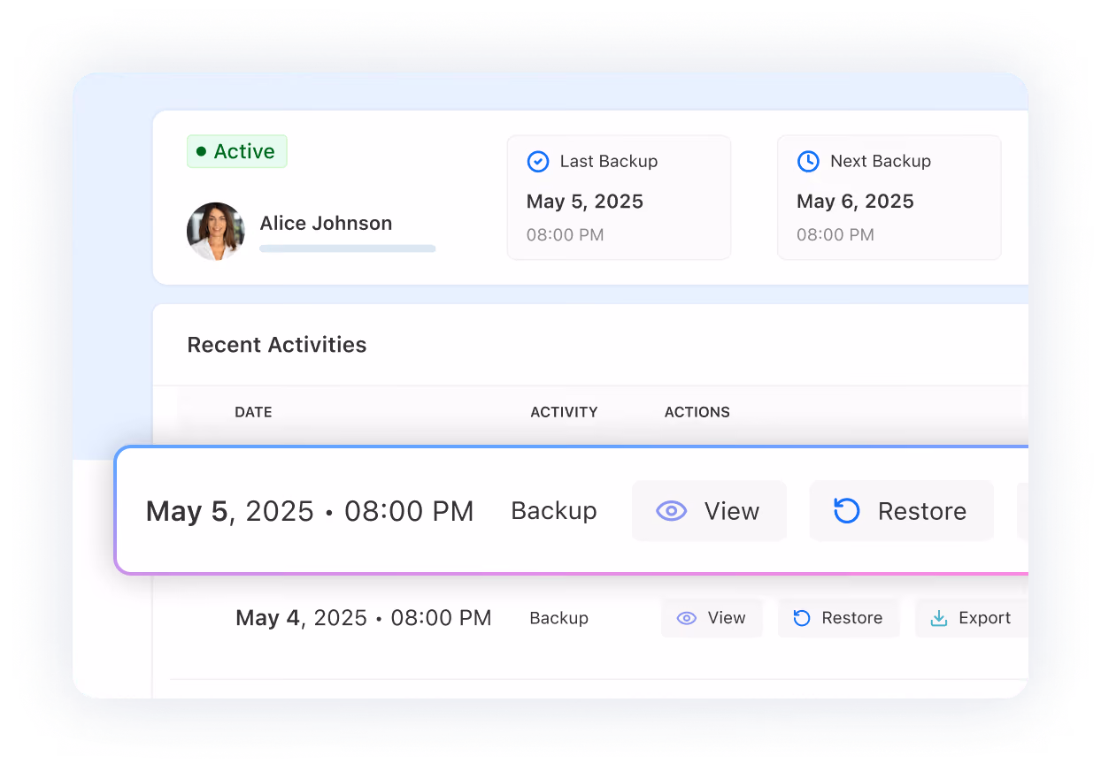1101x771 pixels.
Task: Click Backup label in May 4 row
Action: pos(558,618)
